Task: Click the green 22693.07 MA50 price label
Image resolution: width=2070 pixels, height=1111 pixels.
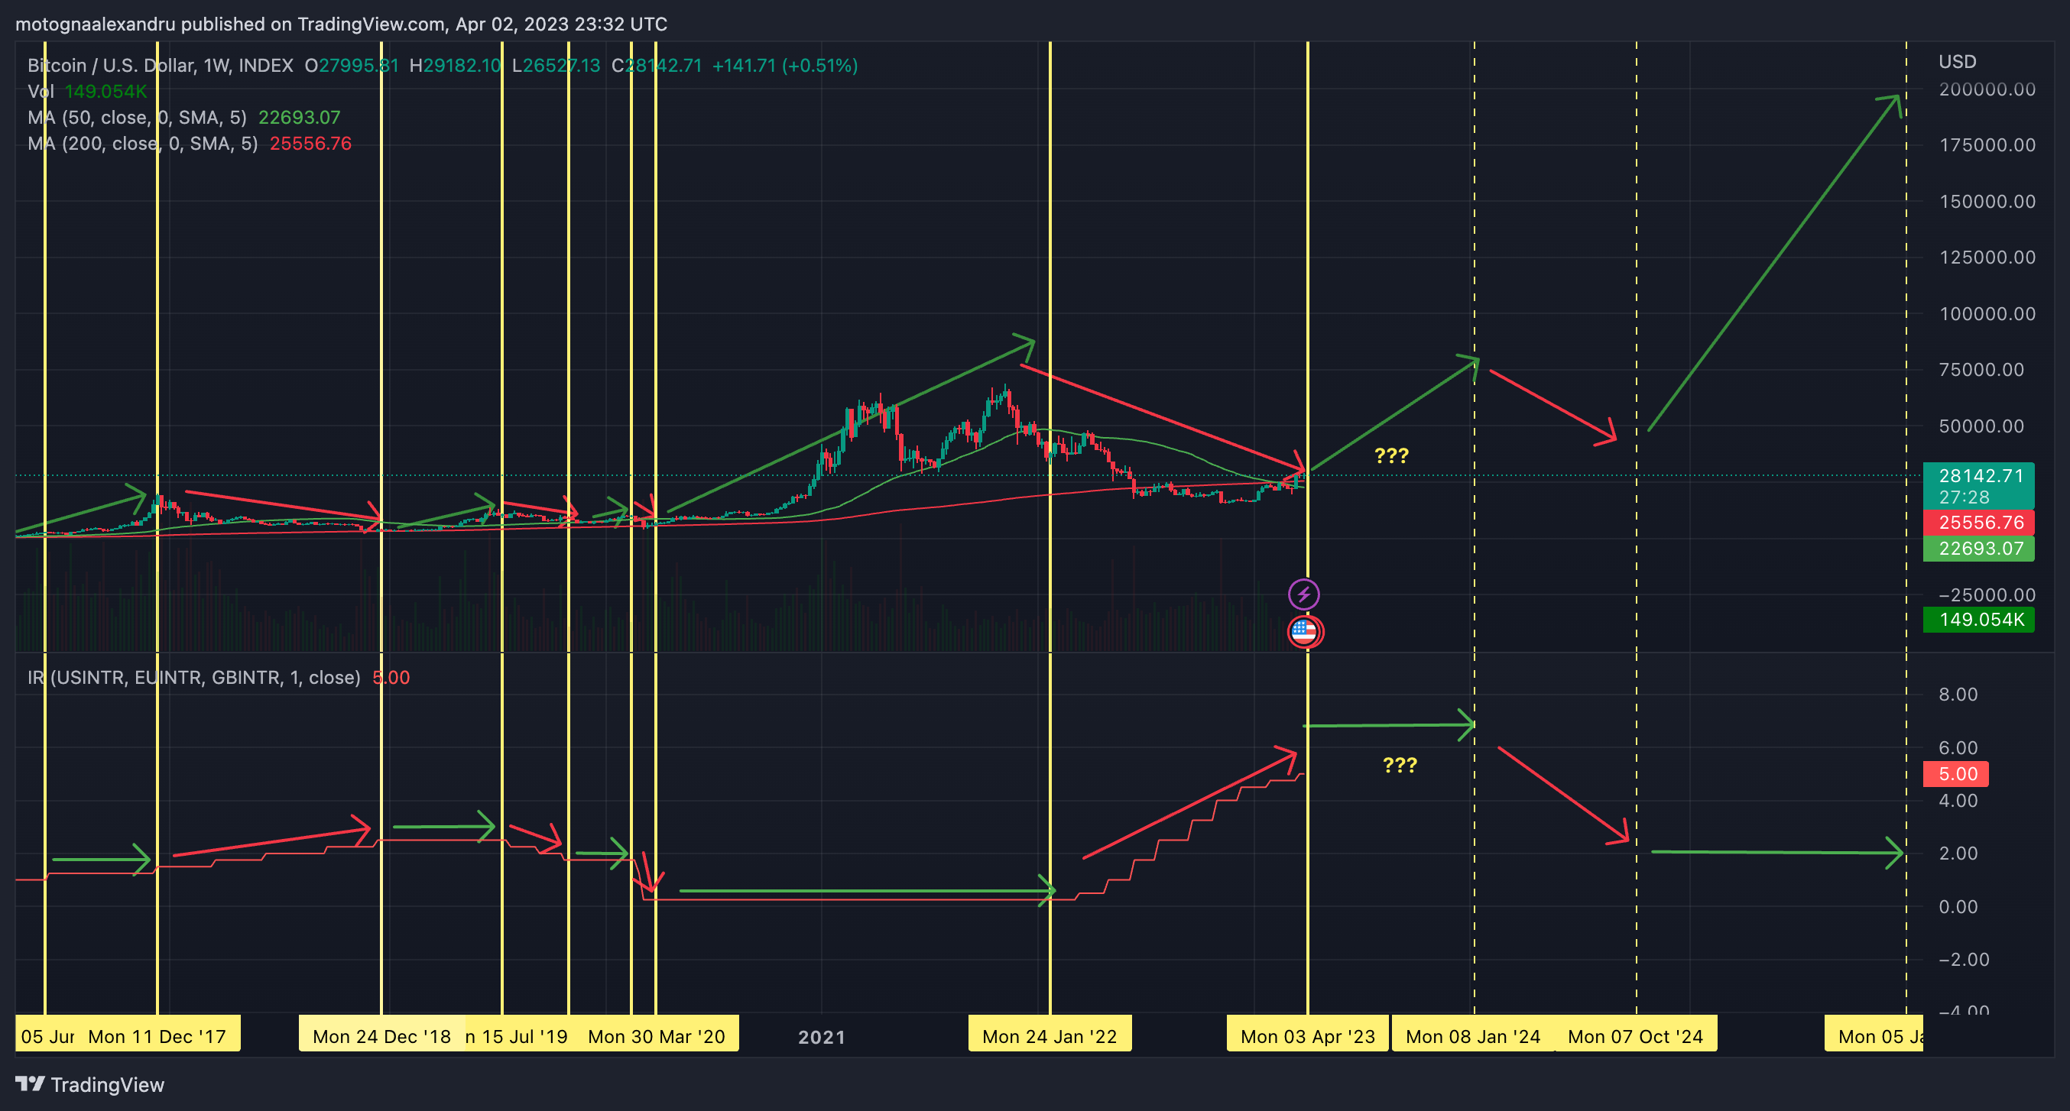Action: [x=1978, y=548]
